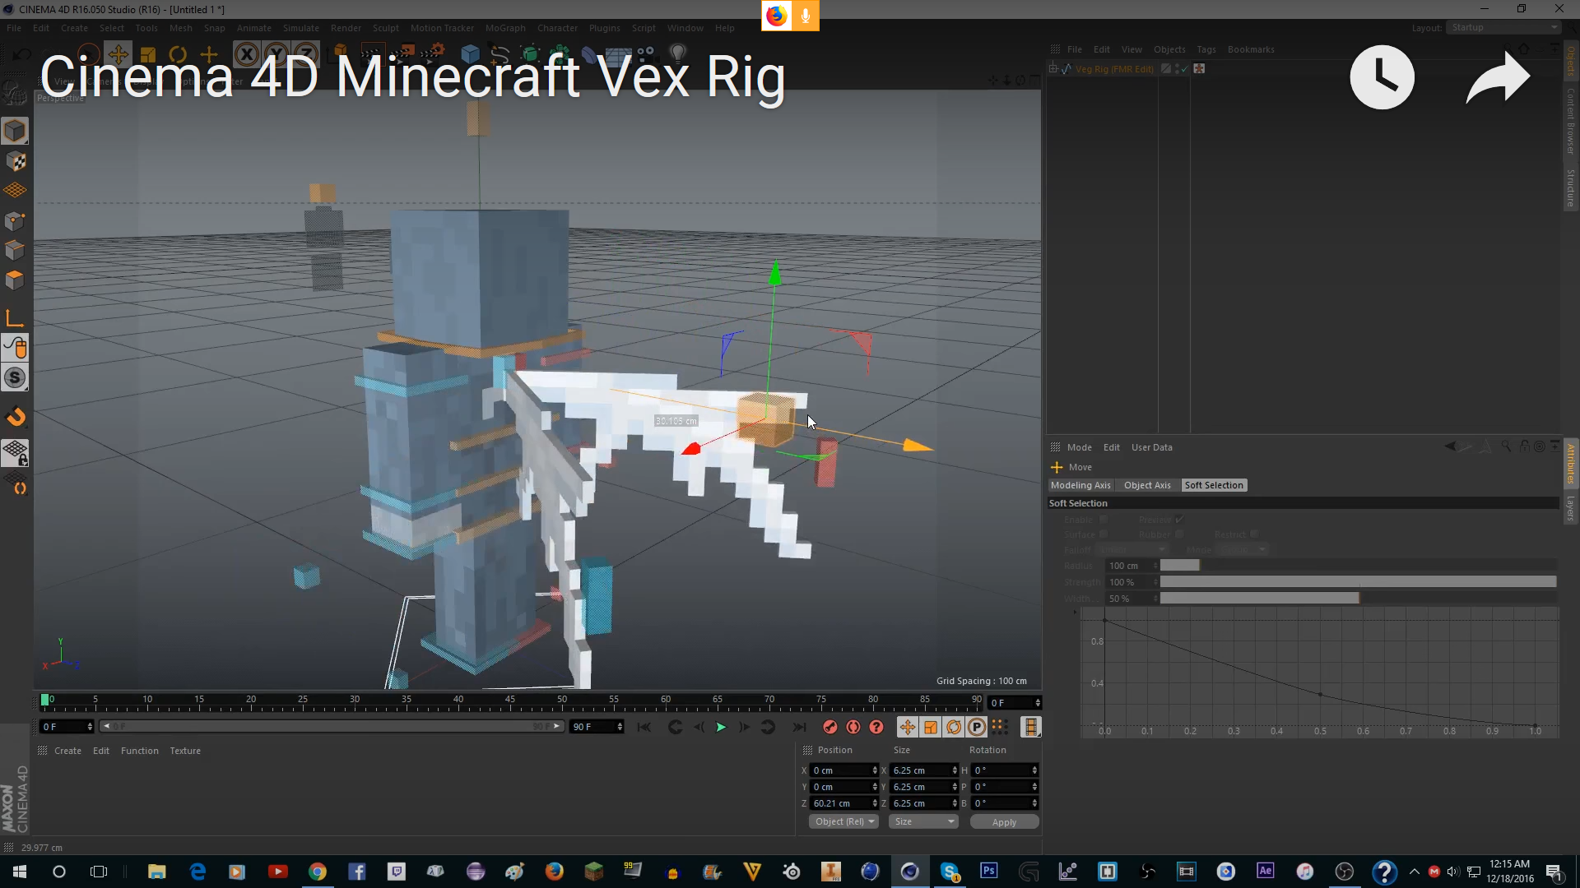1580x888 pixels.
Task: Toggle Position keyframe recording icon
Action: pyautogui.click(x=907, y=727)
